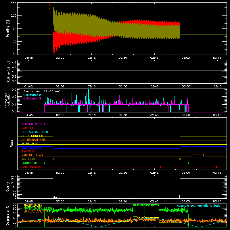Image resolution: width=230 pixels, height=230 pixels.
Task: Click 02:30 time label under modulation plot
Action: click(x=123, y=115)
